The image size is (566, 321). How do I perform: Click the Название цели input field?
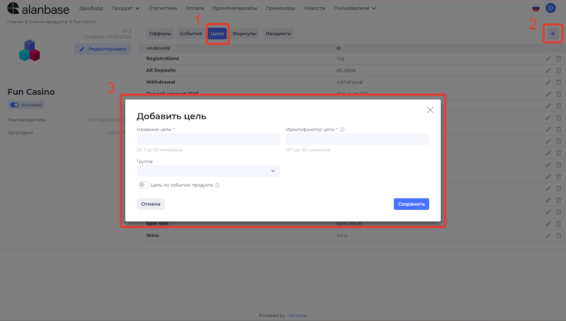[x=208, y=139]
